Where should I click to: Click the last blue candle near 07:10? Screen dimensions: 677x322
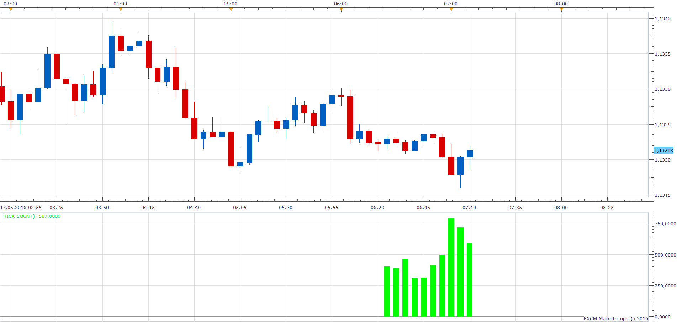[470, 154]
